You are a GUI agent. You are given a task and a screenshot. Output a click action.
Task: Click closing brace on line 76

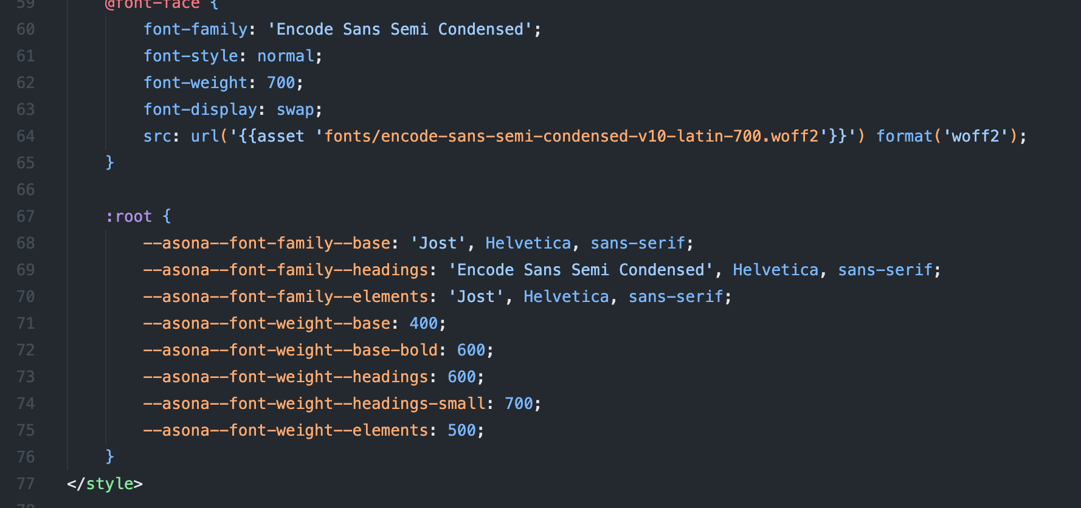109,456
